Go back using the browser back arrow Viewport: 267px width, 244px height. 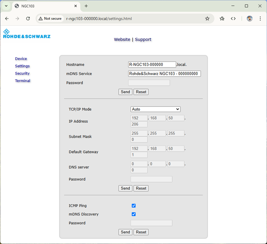[x=7, y=19]
